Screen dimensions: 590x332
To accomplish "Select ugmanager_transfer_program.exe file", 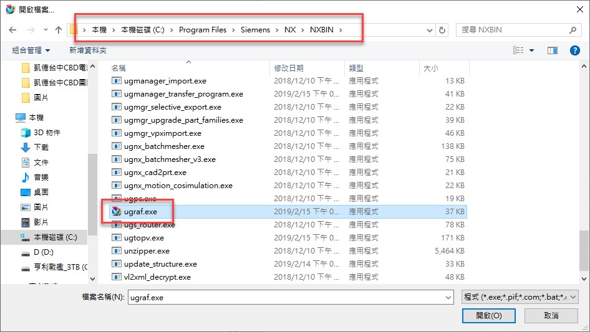I will point(183,94).
